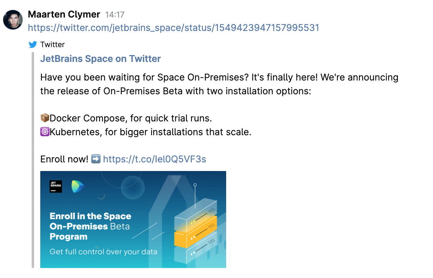Click the 14:17 message timestamp

tap(115, 15)
